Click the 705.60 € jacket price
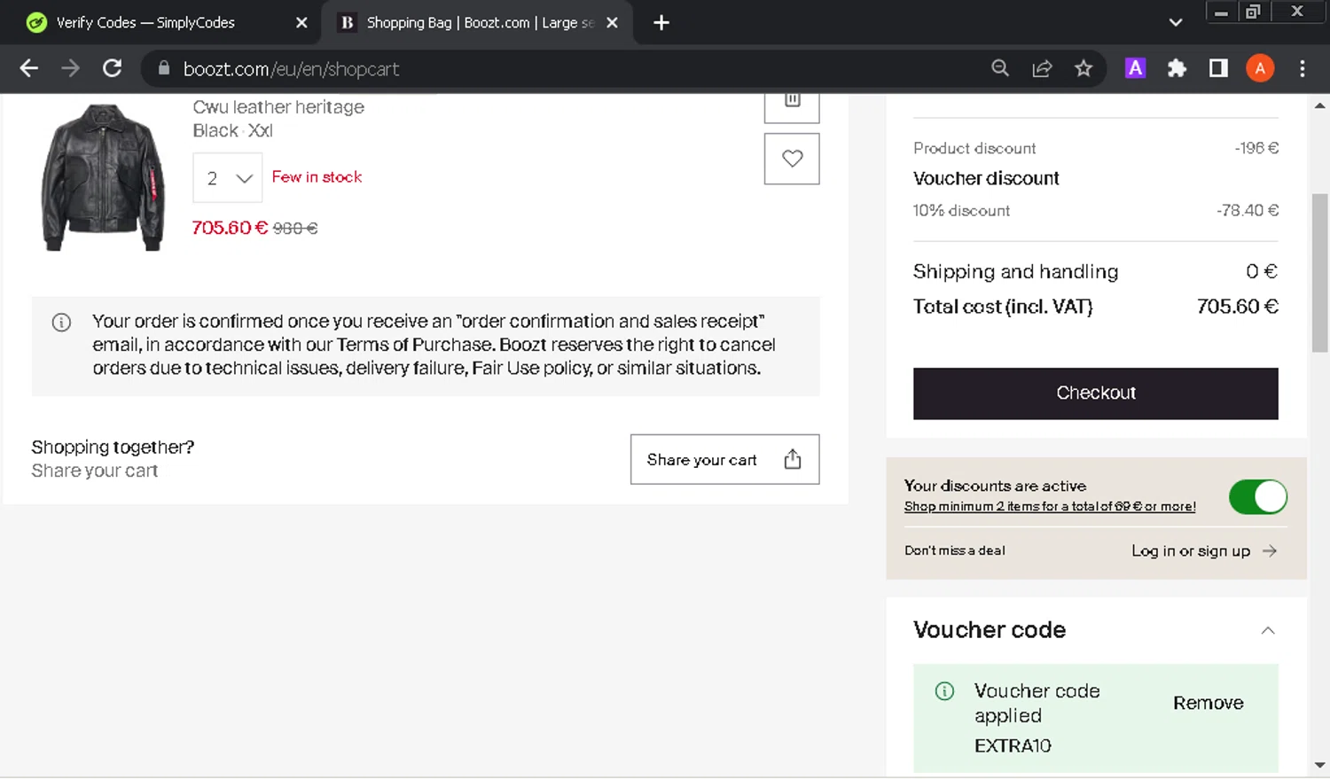Viewport: 1330px width, 779px height. pos(230,228)
